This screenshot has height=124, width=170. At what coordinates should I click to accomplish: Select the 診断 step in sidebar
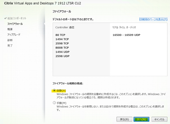point(10,40)
